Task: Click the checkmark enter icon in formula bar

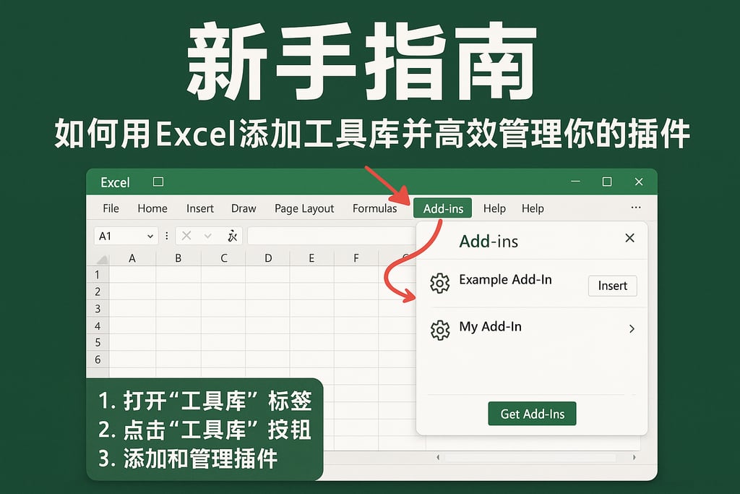Action: pyautogui.click(x=208, y=235)
